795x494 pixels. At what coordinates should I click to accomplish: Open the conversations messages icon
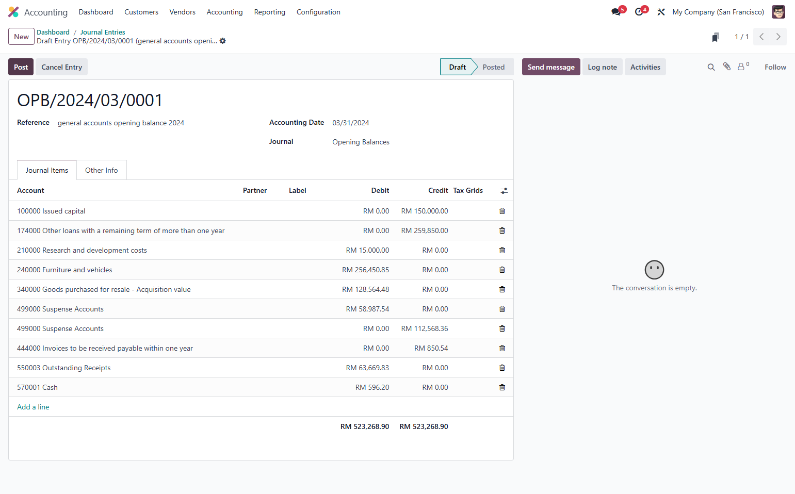coord(617,11)
